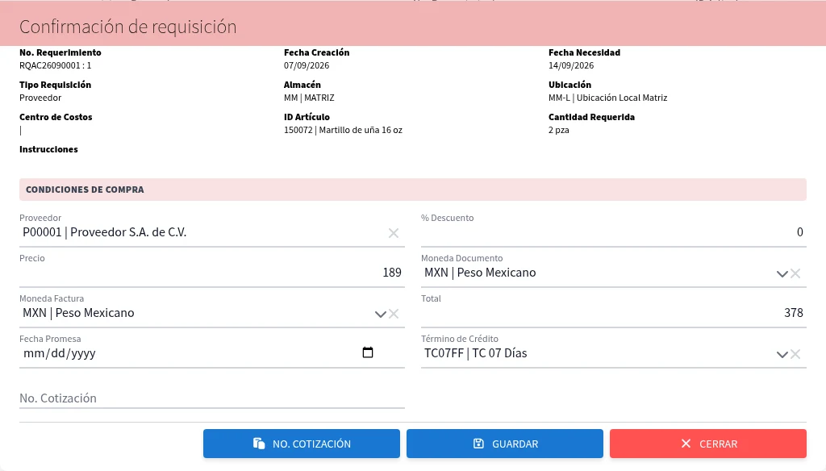
Task: Select the requisition type value Proveedor
Action: (40, 98)
